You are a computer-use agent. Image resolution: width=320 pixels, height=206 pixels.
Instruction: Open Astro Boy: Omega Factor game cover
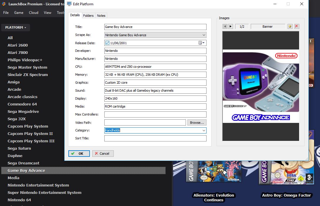click(286, 172)
